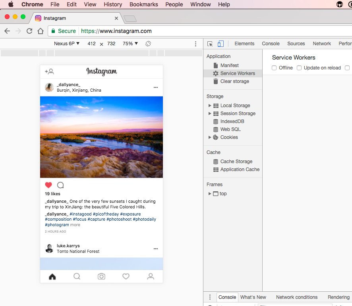Image resolution: width=352 pixels, height=306 pixels.
Task: Like the _dallyance_ post with heart icon
Action: [48, 185]
